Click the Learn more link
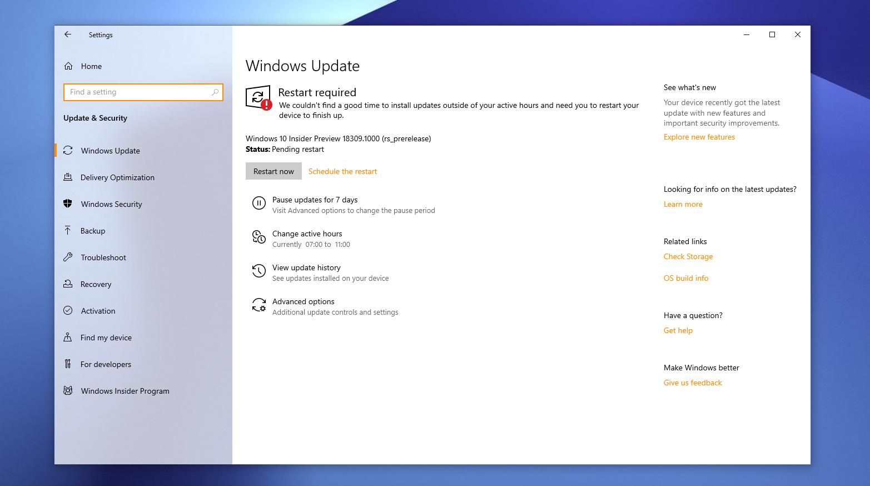Image resolution: width=870 pixels, height=486 pixels. click(x=683, y=204)
